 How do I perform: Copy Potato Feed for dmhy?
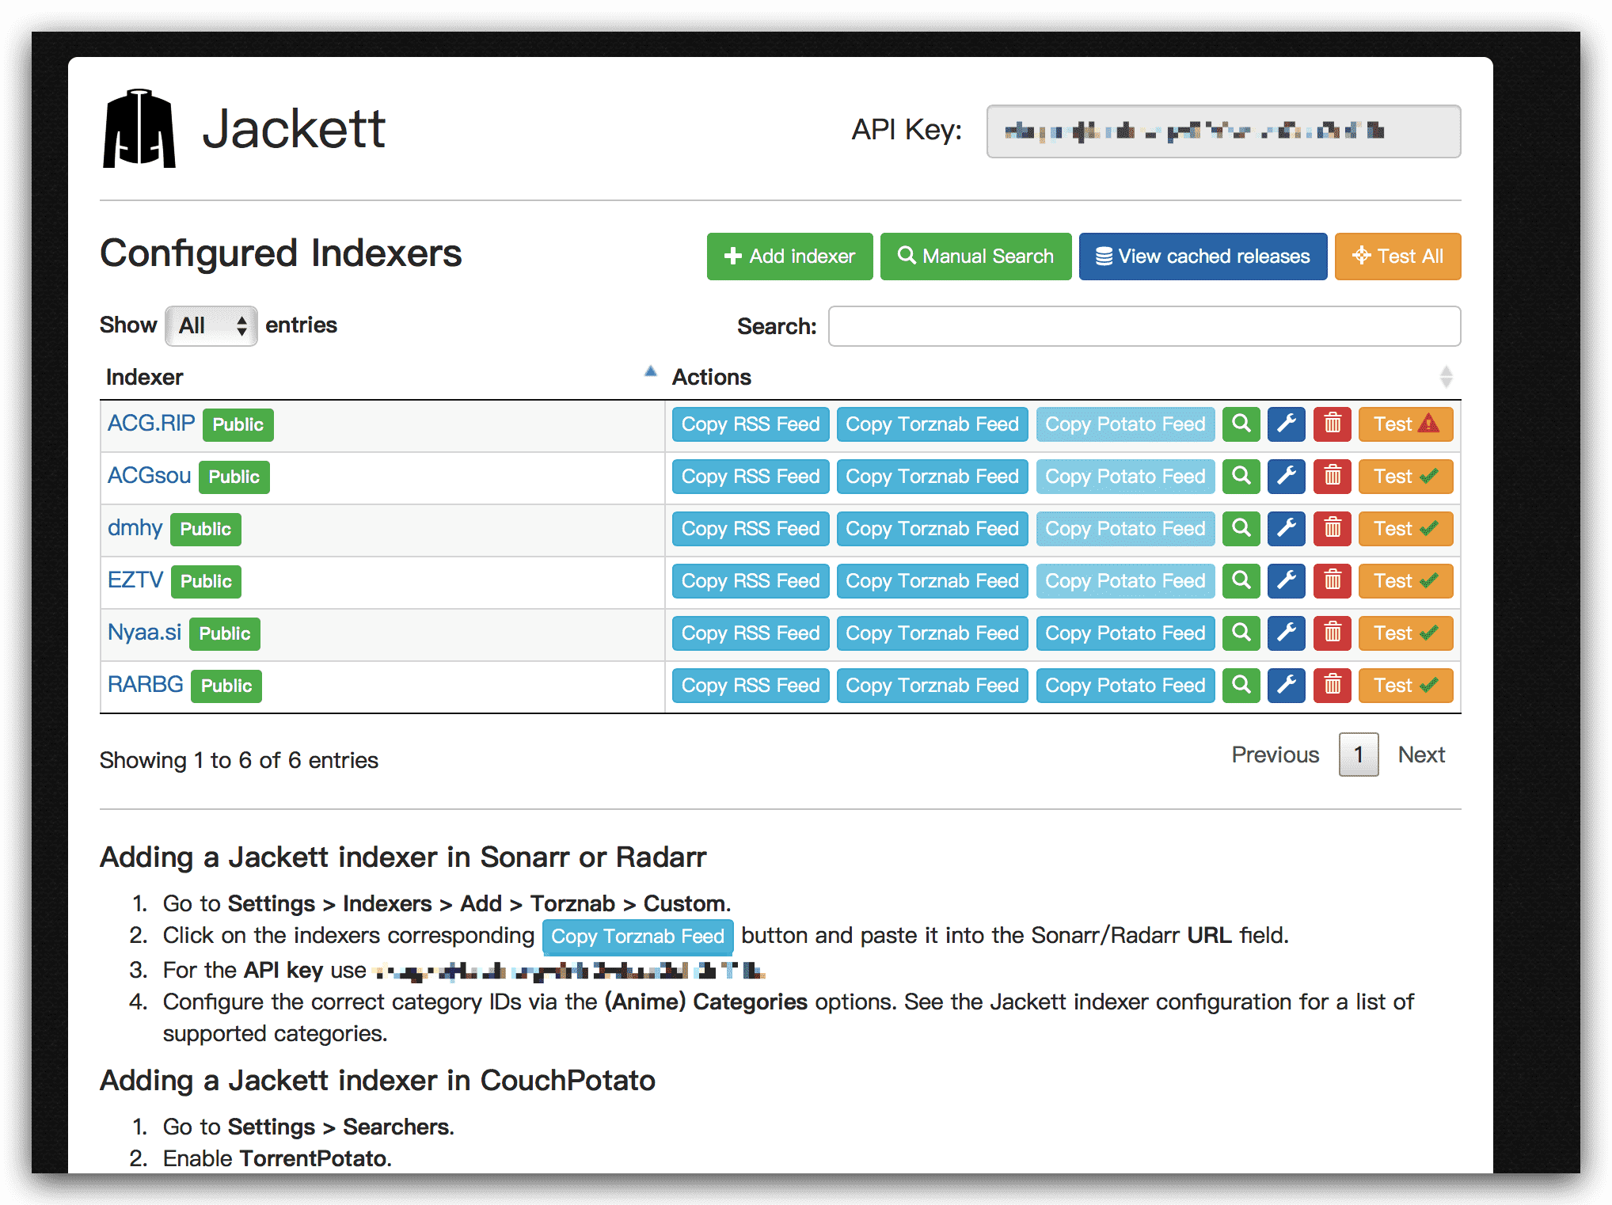(x=1125, y=529)
